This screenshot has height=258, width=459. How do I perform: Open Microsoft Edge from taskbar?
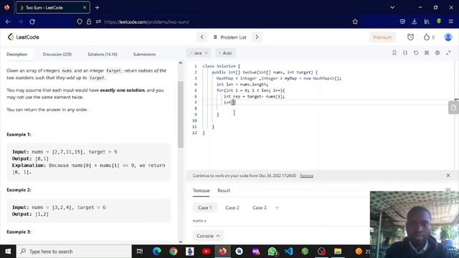point(157,252)
